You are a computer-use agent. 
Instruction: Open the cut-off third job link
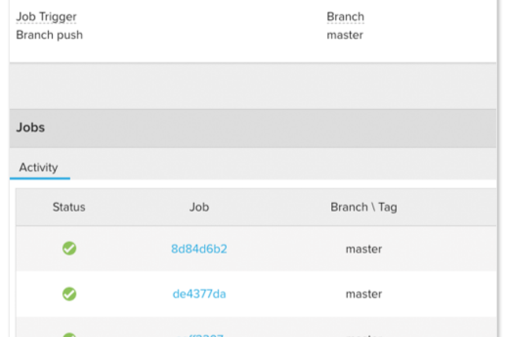click(199, 335)
